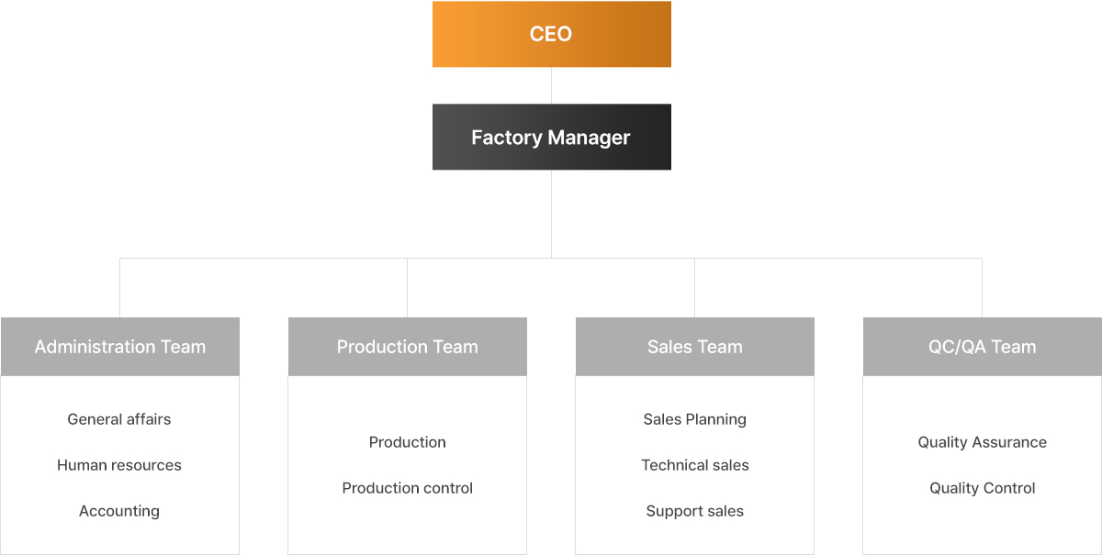Click the Production control item

pos(408,488)
